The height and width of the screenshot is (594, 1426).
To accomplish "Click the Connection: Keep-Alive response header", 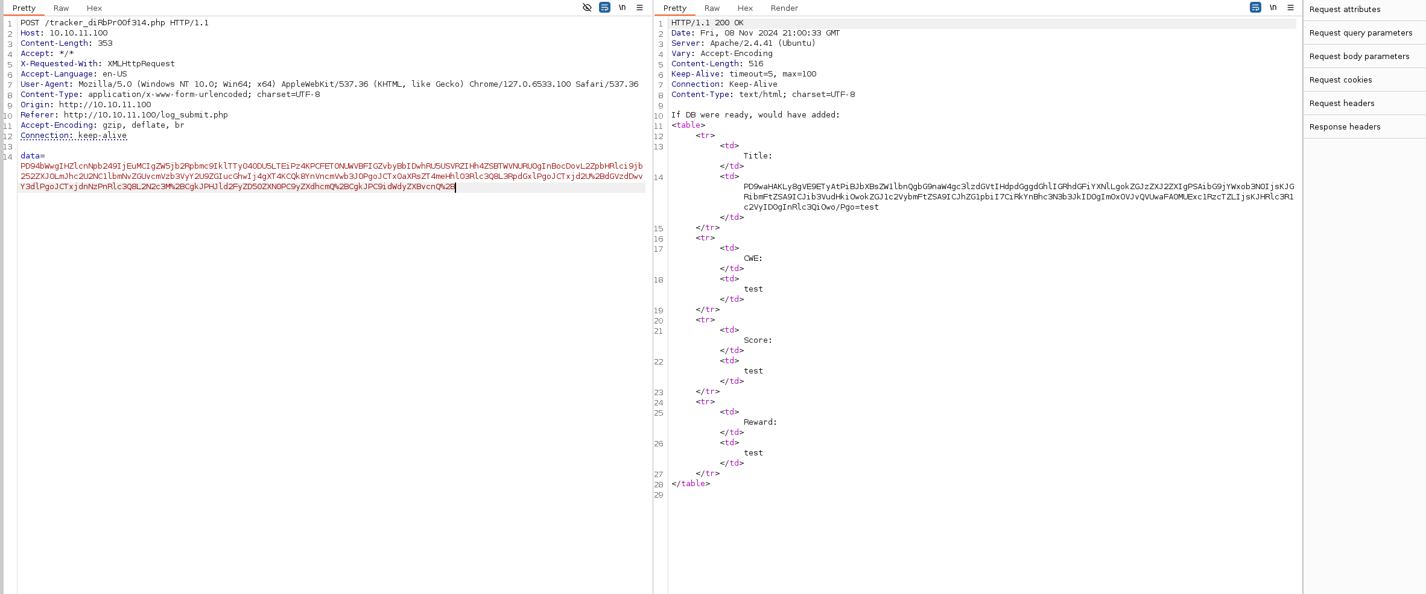I will click(x=724, y=84).
